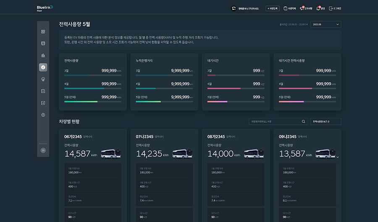Expand the sidebar with double-arrow button
The image size is (378, 222).
pyautogui.click(x=43, y=150)
